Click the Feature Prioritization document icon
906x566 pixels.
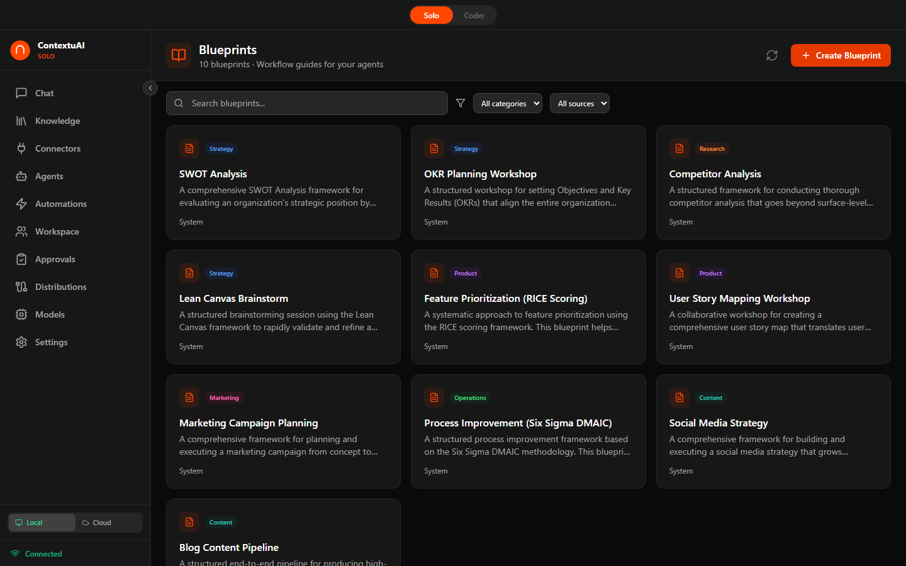(434, 273)
